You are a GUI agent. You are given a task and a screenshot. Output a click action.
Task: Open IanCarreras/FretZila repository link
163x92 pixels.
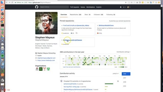point(70,84)
